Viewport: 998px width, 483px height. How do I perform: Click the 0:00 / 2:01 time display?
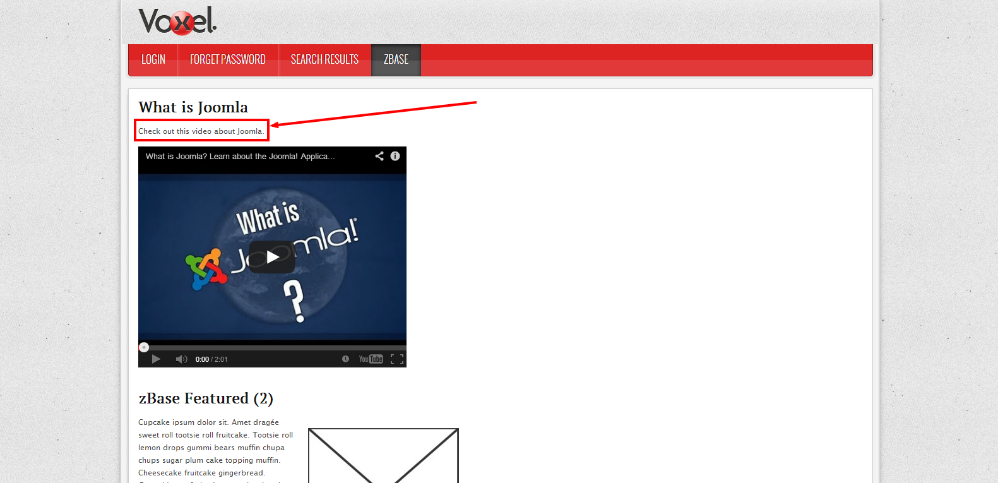(x=211, y=359)
